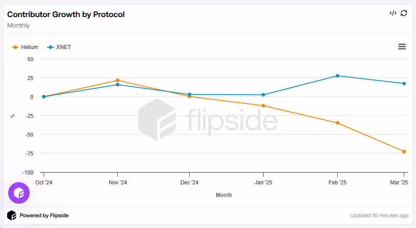Click Helium data point at Mar '25
The image size is (416, 228).
point(404,152)
